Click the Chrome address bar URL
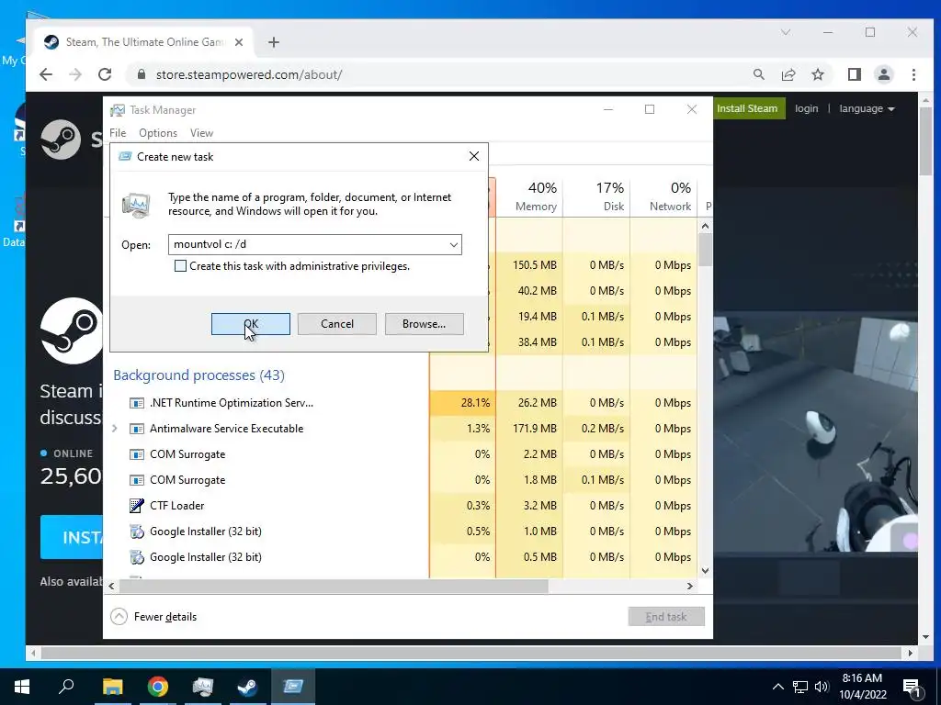Screen dimensions: 941x705 click(x=249, y=74)
